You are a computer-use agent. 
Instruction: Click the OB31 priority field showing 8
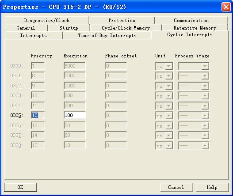(38, 75)
